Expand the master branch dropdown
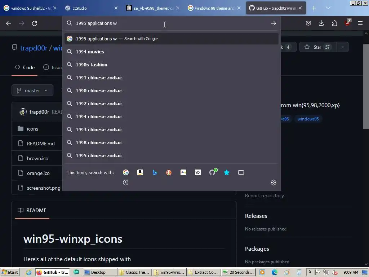The height and width of the screenshot is (277, 369). point(32,91)
